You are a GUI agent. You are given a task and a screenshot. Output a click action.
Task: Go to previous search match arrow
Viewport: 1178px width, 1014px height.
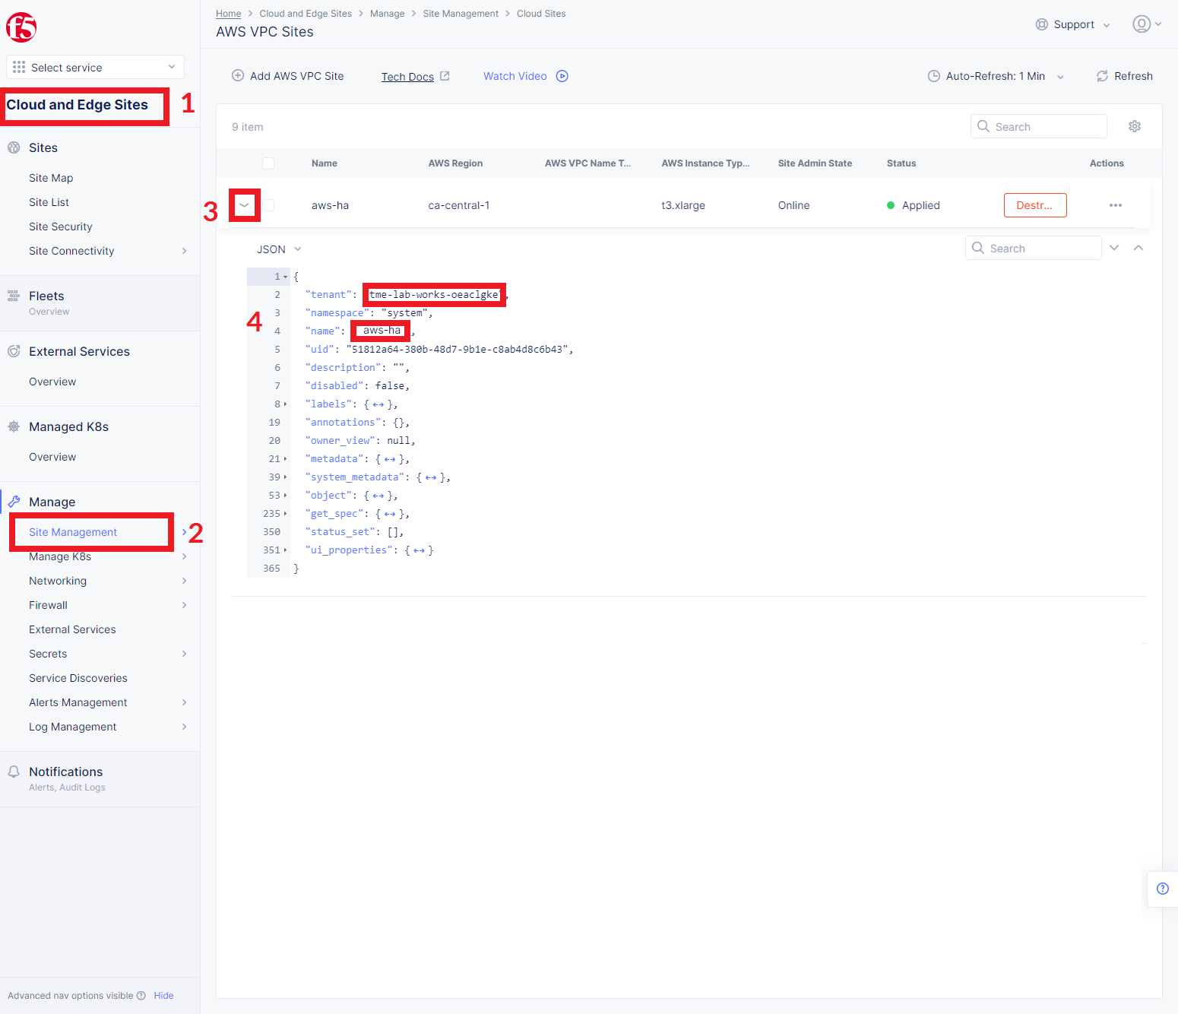(x=1138, y=248)
